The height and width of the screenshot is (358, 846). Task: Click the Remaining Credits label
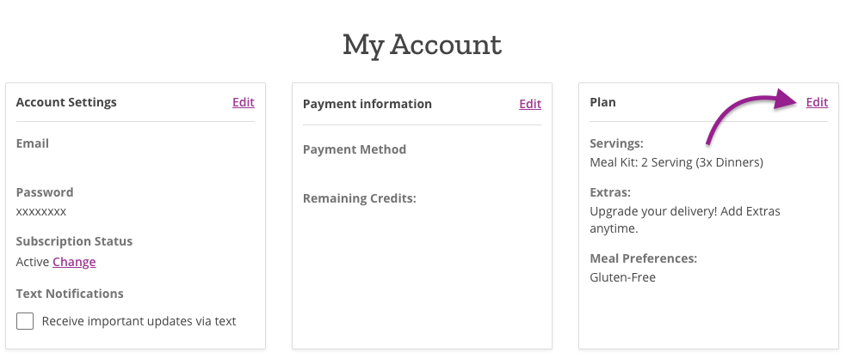coord(360,198)
